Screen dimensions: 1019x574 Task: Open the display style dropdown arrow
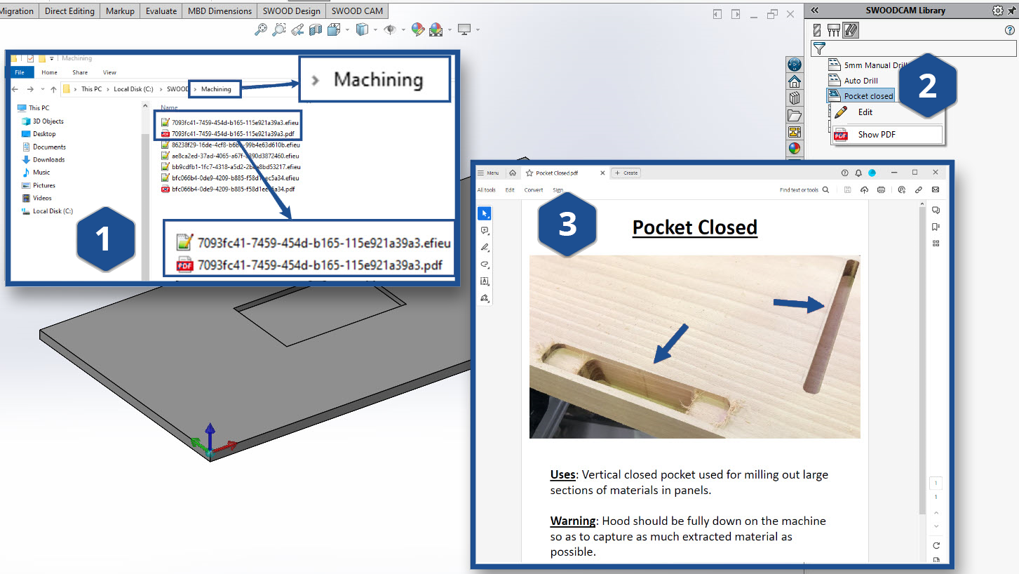[375, 29]
